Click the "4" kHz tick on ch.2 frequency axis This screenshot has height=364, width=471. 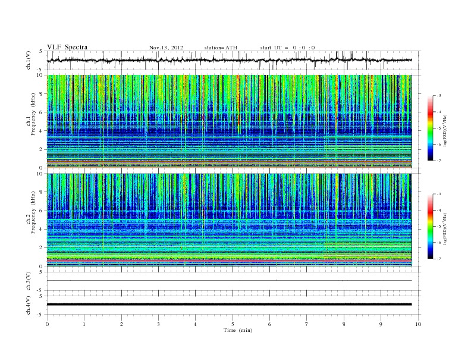click(x=41, y=230)
